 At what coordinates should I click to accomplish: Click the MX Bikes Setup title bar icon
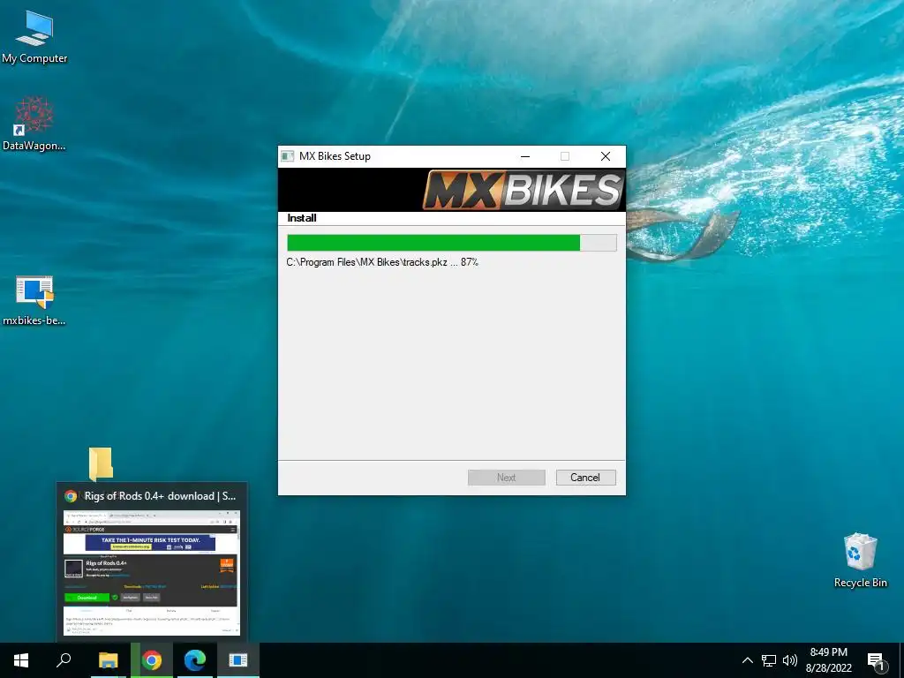287,156
